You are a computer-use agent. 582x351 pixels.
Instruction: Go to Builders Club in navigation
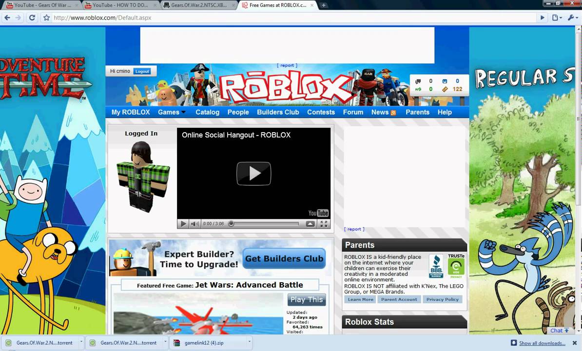[x=278, y=112]
